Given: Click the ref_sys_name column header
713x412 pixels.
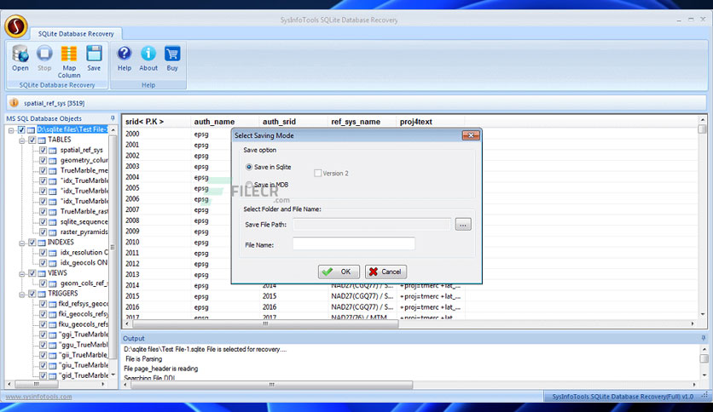Looking at the screenshot, I should click(362, 122).
